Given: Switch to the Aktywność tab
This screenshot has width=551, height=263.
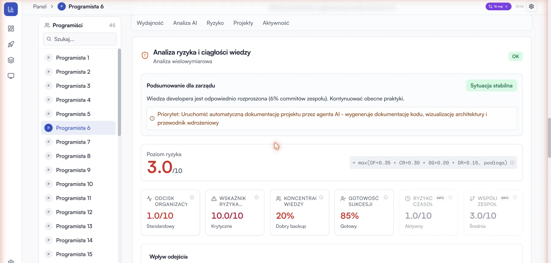Looking at the screenshot, I should (276, 23).
